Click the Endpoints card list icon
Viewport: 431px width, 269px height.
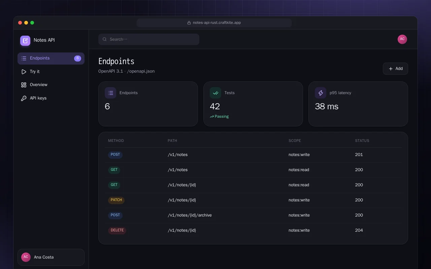click(x=110, y=93)
